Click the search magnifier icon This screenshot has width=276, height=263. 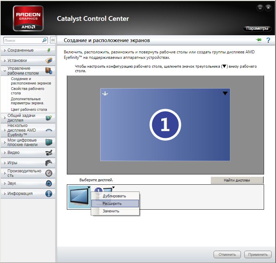(44, 40)
